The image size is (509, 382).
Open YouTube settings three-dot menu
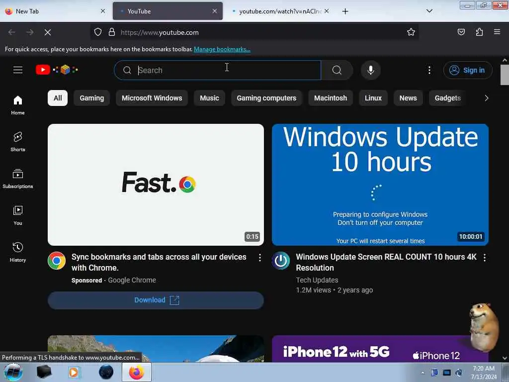pos(429,70)
